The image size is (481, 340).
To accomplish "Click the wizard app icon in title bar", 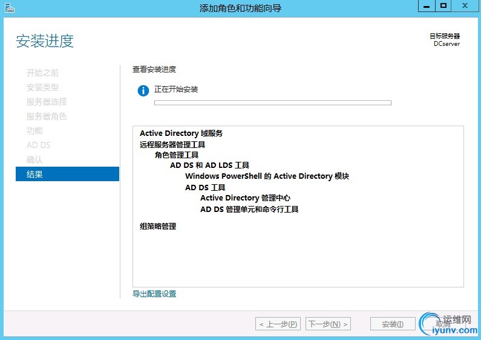I will tap(10, 8).
